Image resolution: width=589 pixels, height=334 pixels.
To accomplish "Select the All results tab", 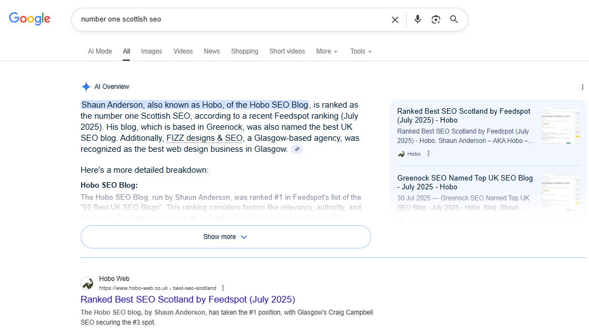I will [127, 51].
